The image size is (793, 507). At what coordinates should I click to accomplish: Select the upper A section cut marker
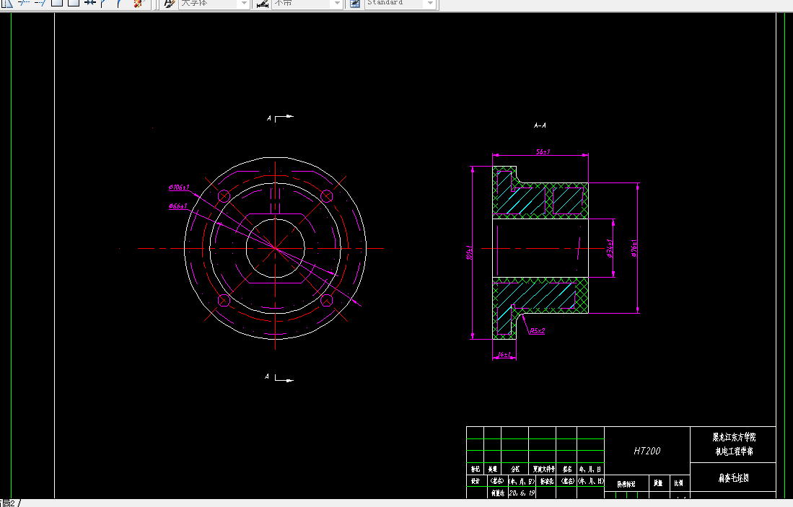point(280,118)
